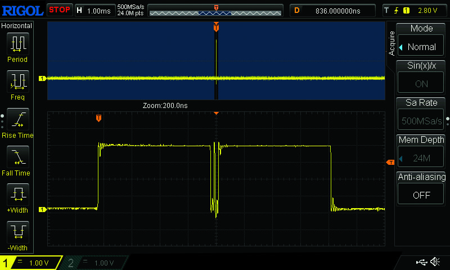Click the speaker sound icon
The width and height of the screenshot is (450, 270).
click(435, 262)
